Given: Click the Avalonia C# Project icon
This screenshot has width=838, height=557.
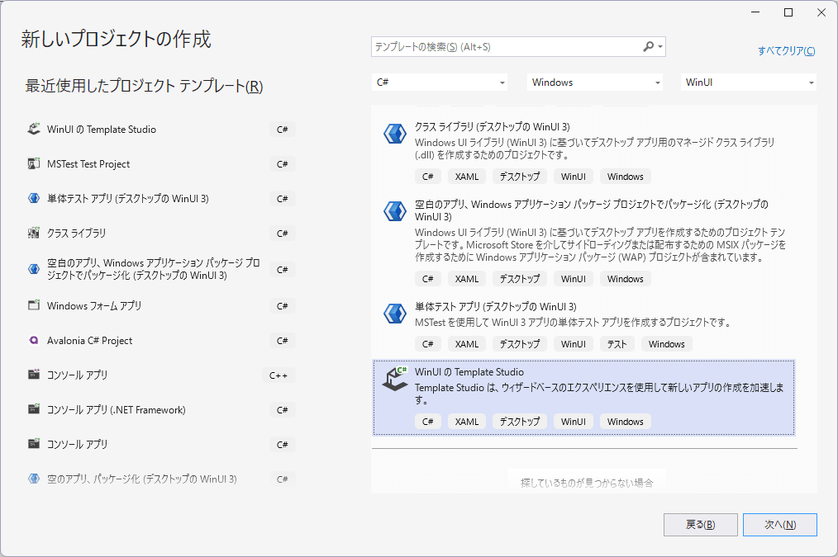Looking at the screenshot, I should pyautogui.click(x=34, y=340).
